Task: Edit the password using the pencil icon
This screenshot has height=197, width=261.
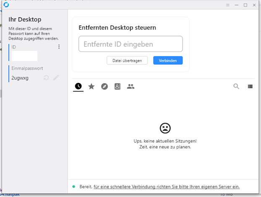Action: click(56, 78)
